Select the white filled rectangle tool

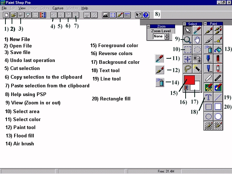tap(218, 107)
